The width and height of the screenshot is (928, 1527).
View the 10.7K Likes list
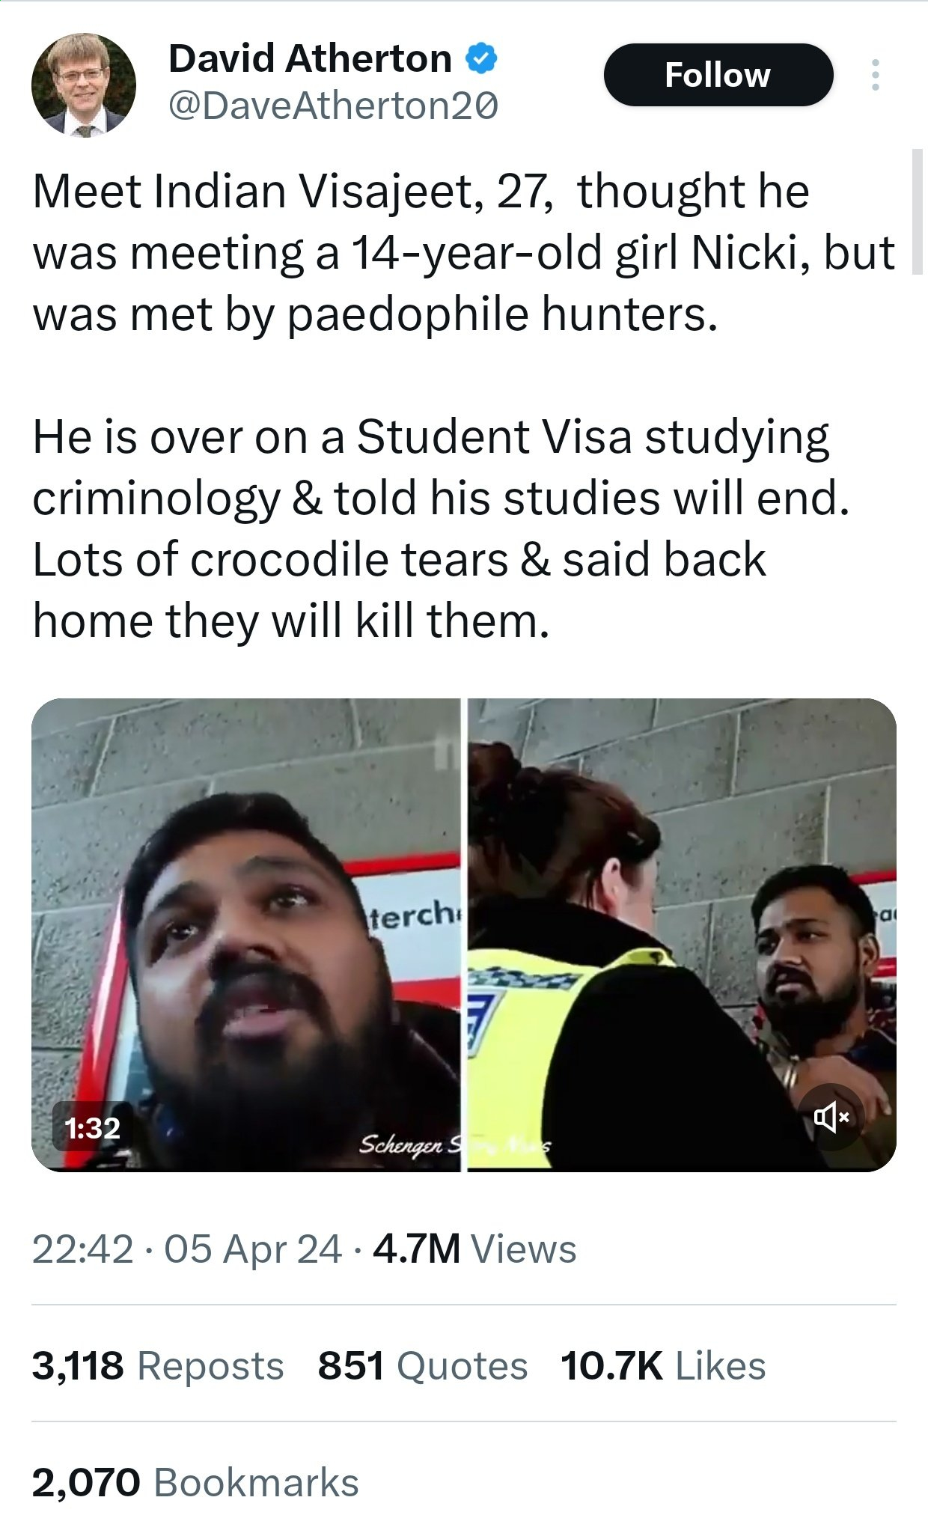click(663, 1365)
